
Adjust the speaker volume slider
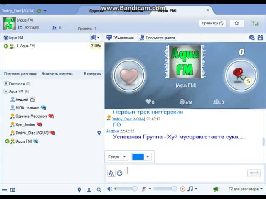point(126,189)
